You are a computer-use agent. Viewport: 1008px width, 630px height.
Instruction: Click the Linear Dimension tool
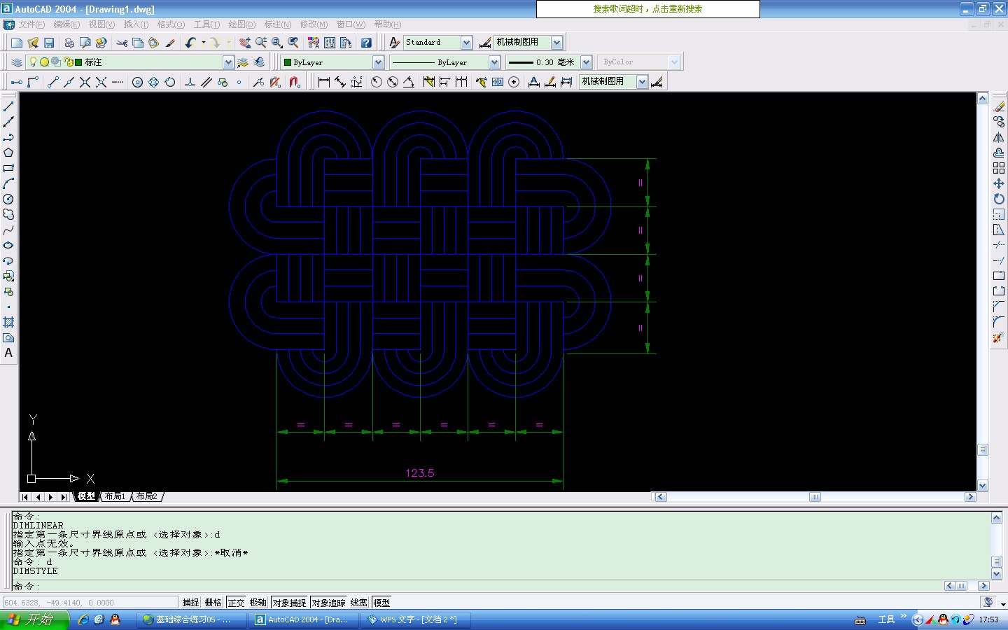323,82
